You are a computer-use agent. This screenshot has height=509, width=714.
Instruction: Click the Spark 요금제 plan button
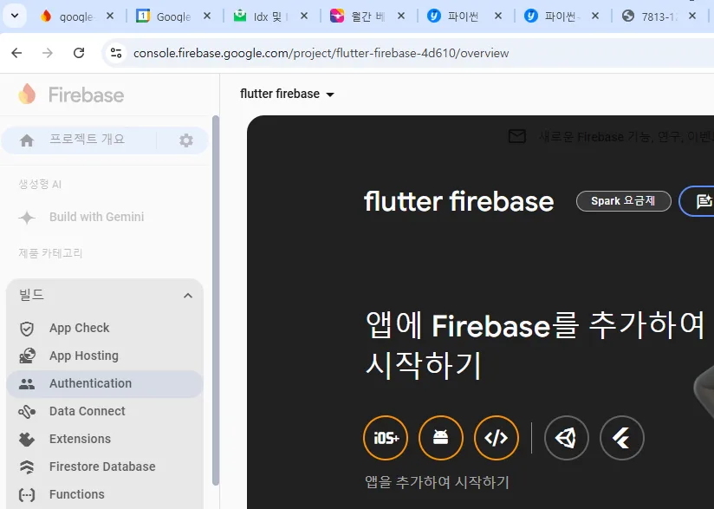[x=623, y=201]
